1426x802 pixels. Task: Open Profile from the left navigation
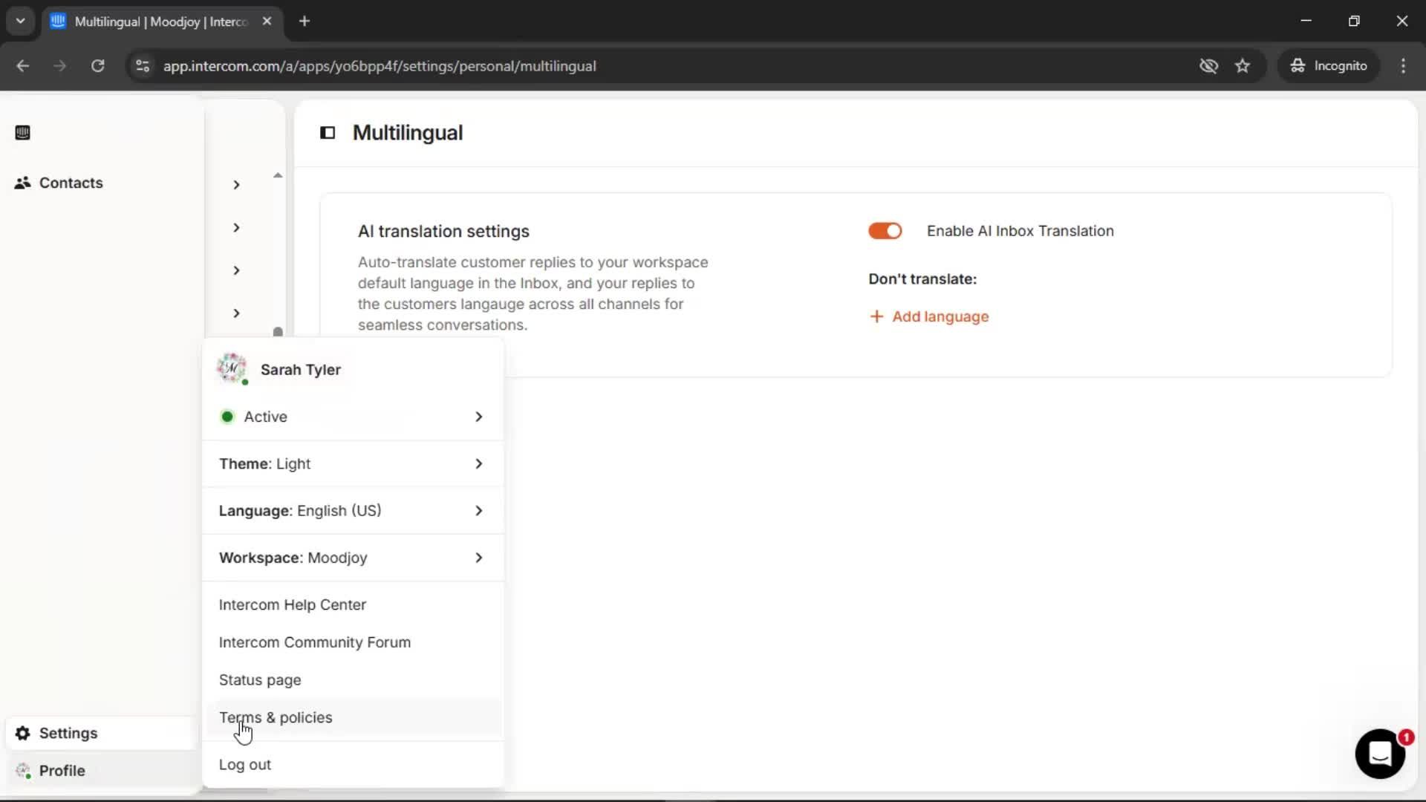click(101, 771)
